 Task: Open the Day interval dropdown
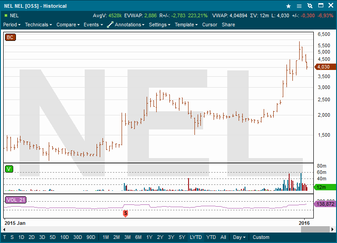239,237
